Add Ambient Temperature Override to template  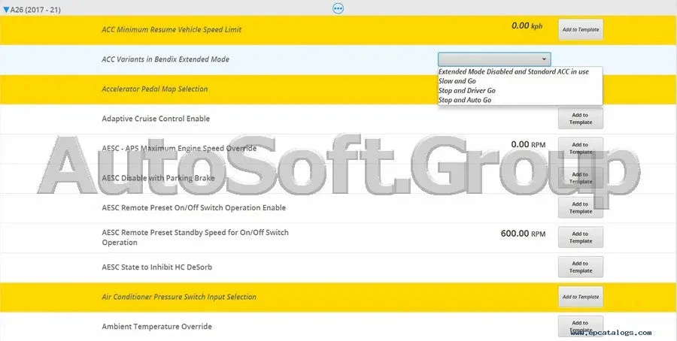coord(580,326)
